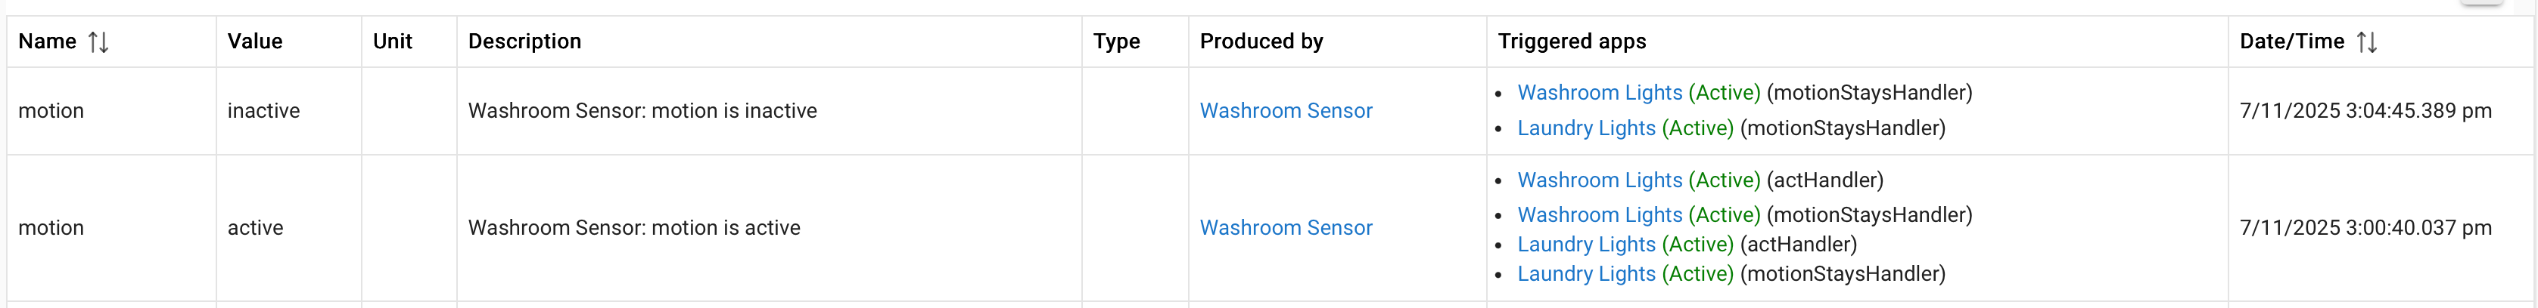
Task: Click the Triggered apps column header
Action: 1570,42
